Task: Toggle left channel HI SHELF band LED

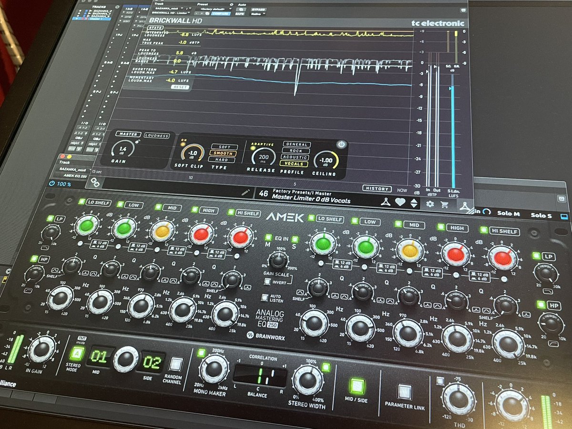Action: point(231,212)
